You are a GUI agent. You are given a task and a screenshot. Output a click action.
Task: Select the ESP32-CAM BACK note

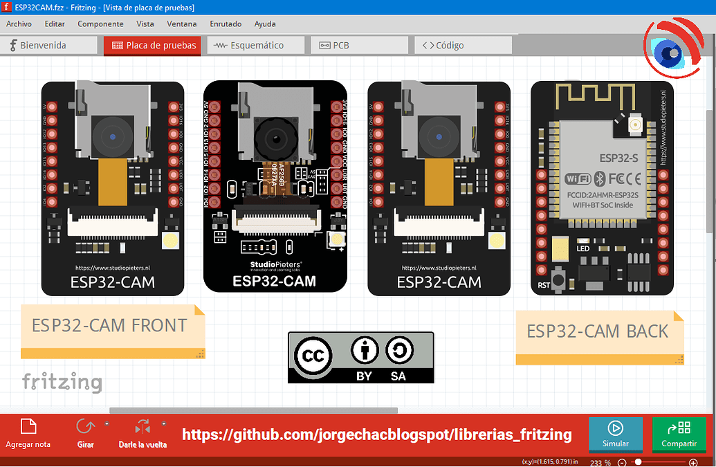[600, 338]
